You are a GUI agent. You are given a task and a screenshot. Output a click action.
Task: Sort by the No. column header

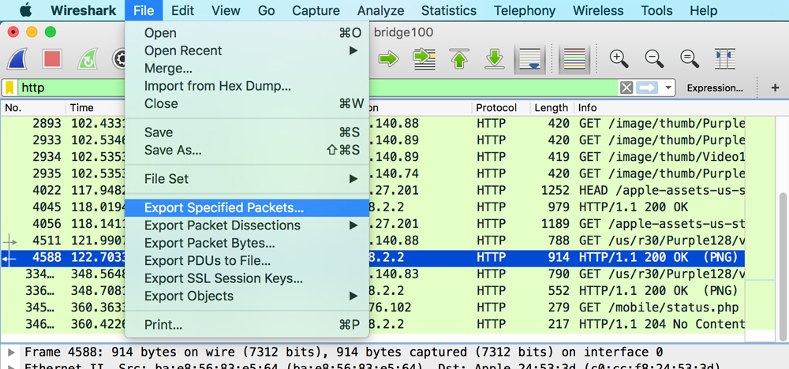tap(33, 108)
